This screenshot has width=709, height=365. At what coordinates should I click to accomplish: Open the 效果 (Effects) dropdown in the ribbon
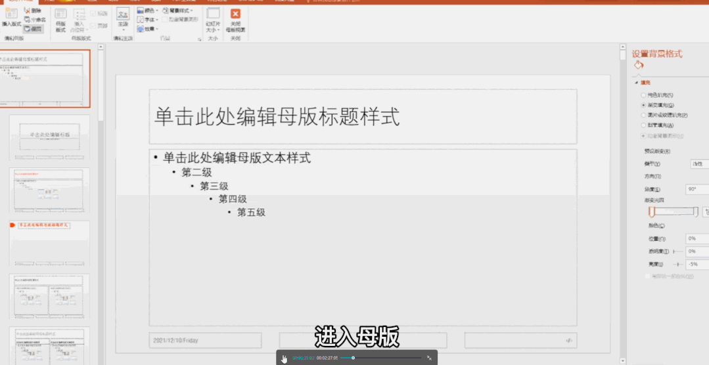147,29
